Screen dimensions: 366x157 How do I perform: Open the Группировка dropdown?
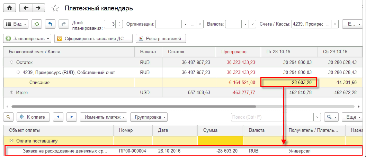click(149, 117)
